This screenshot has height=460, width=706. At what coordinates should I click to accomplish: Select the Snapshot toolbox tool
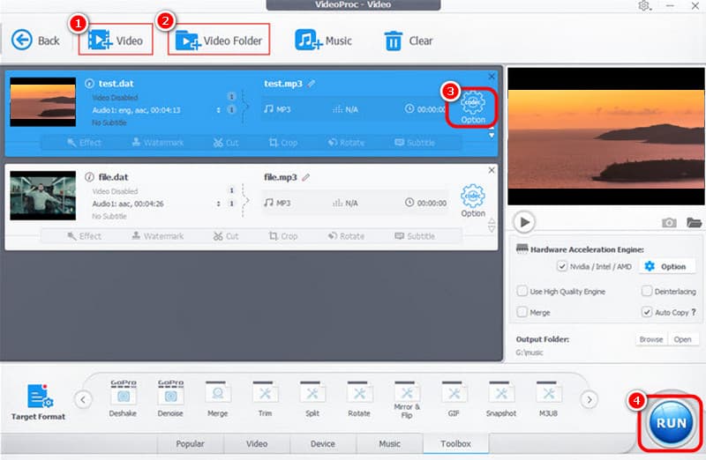pyautogui.click(x=501, y=399)
